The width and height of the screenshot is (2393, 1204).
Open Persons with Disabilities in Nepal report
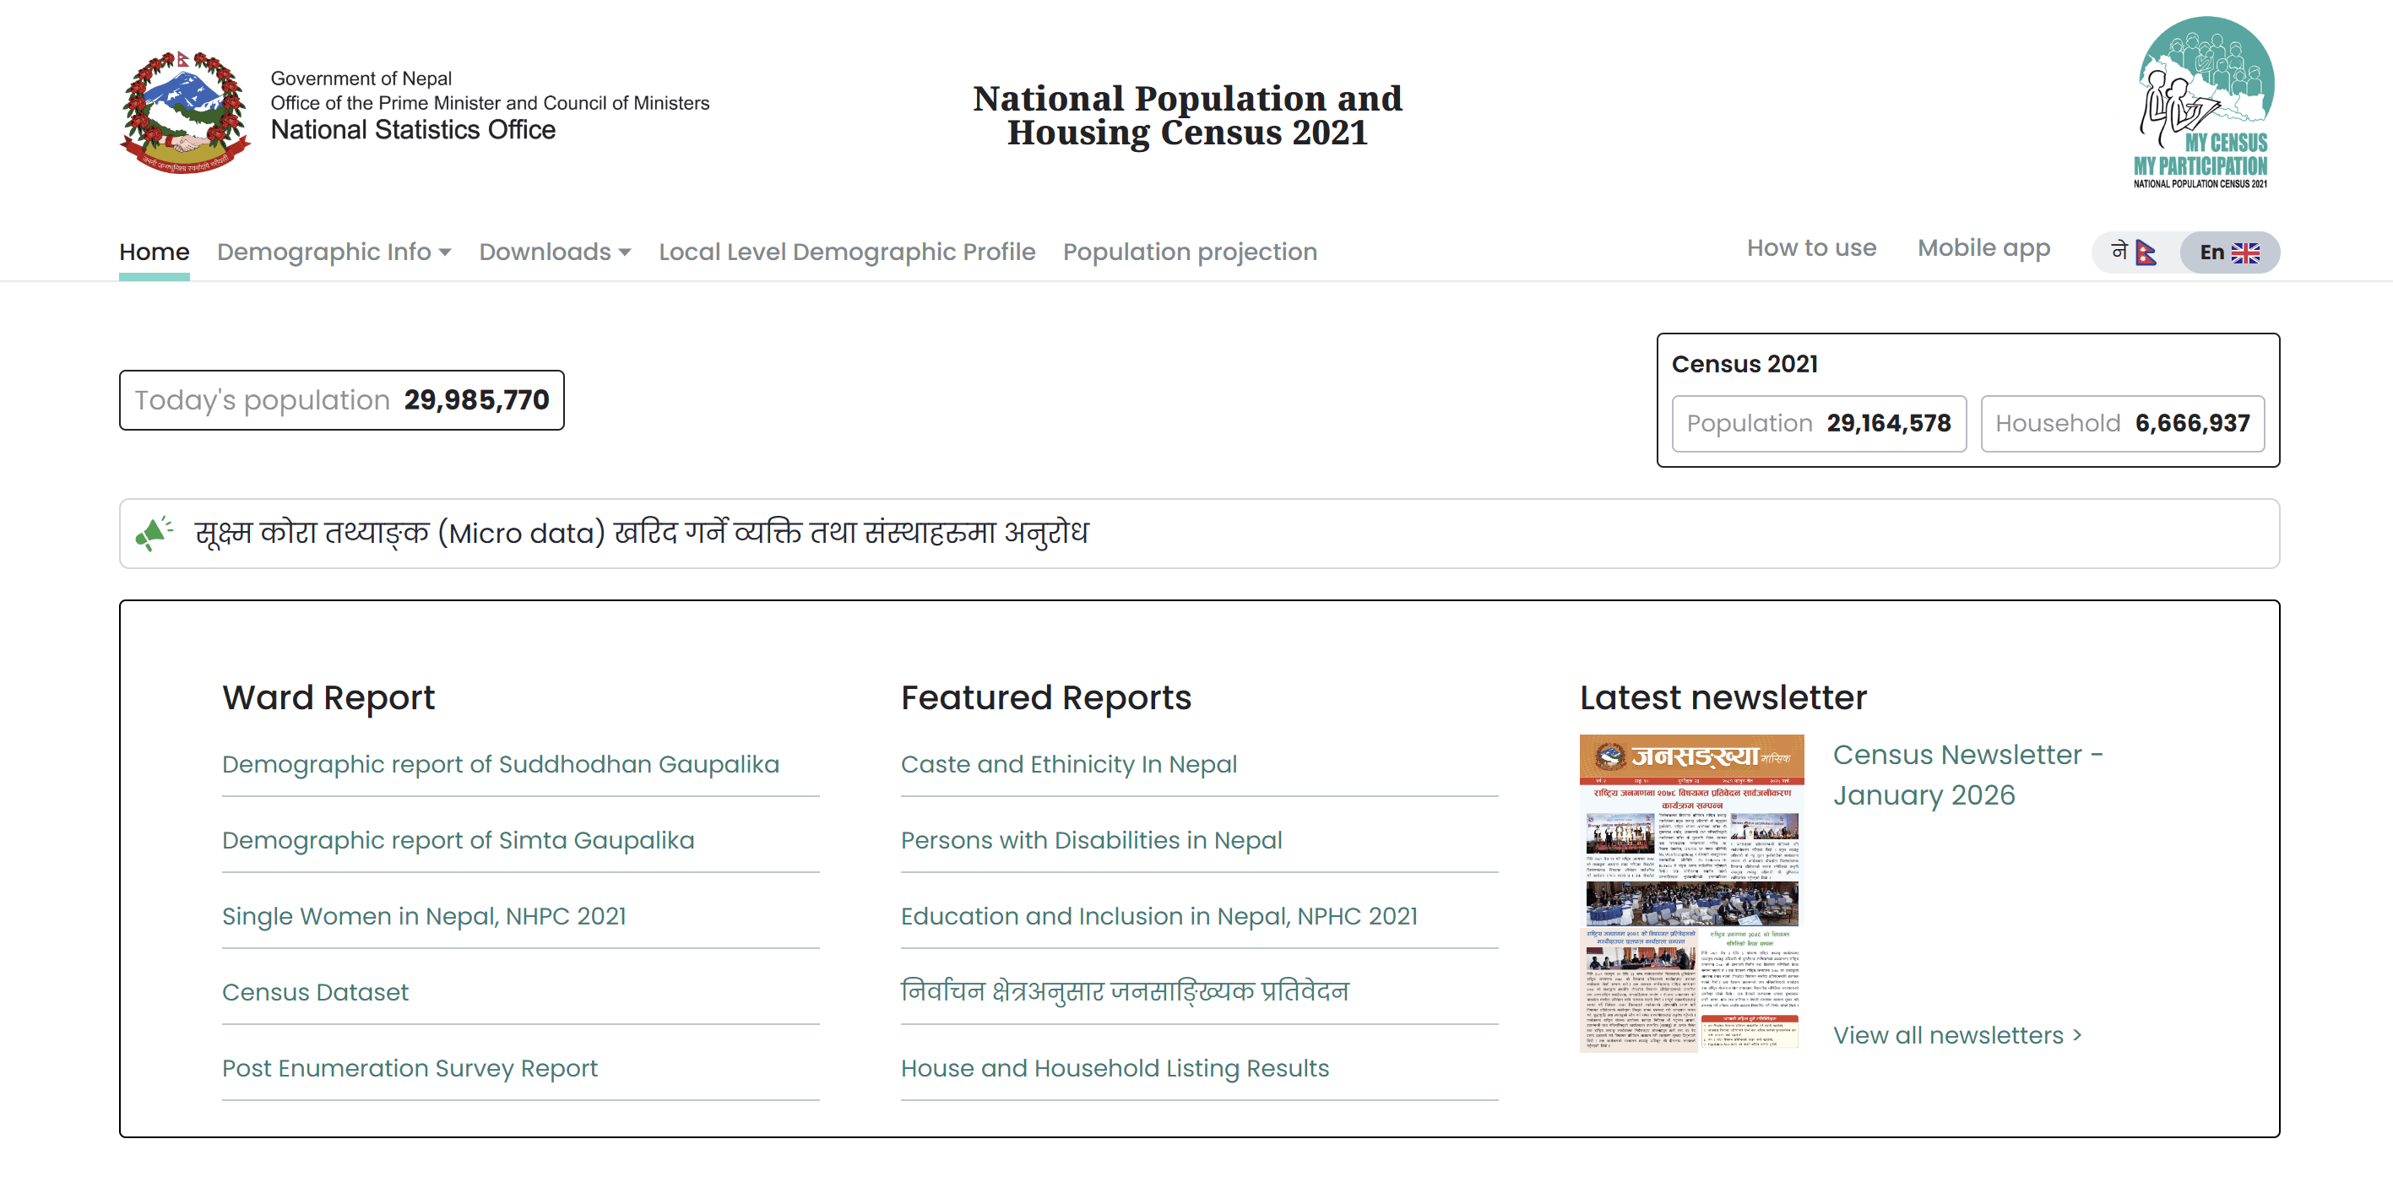(x=1091, y=840)
